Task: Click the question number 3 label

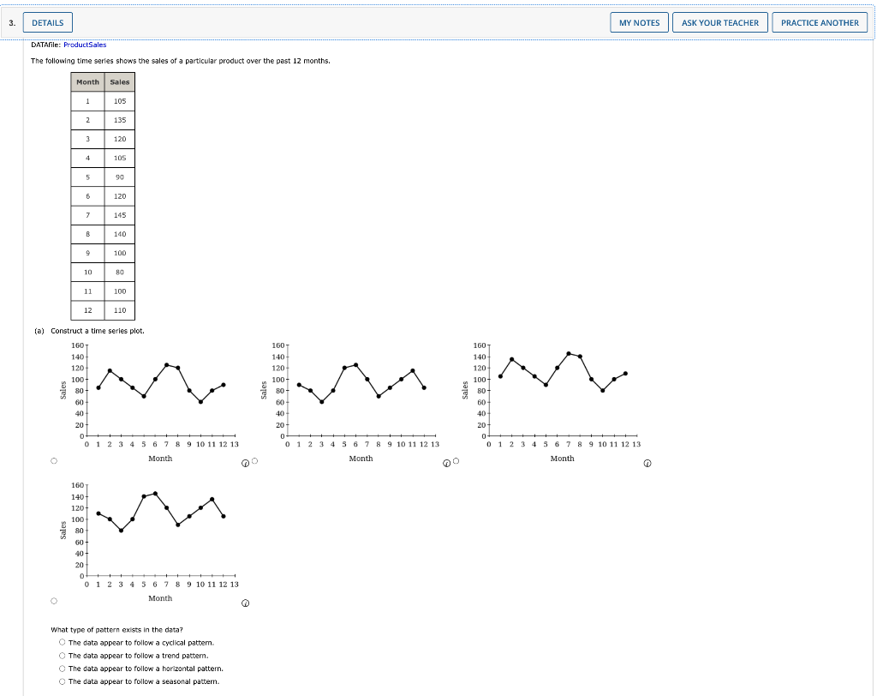Action: pyautogui.click(x=12, y=22)
